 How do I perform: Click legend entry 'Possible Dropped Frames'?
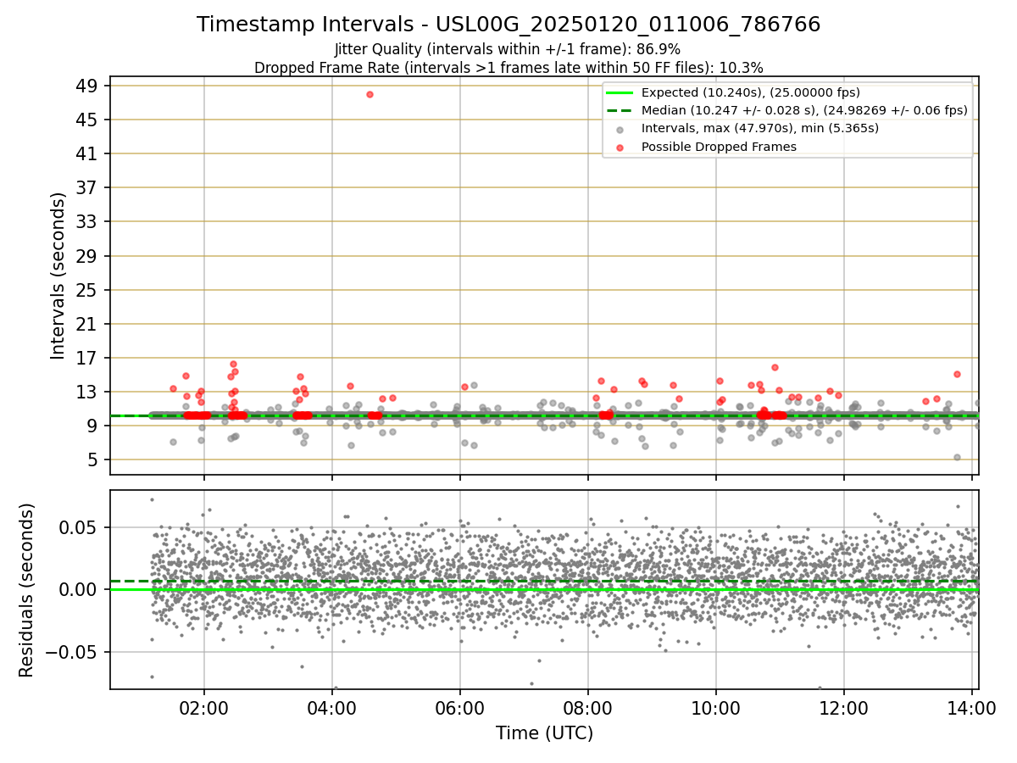719,147
